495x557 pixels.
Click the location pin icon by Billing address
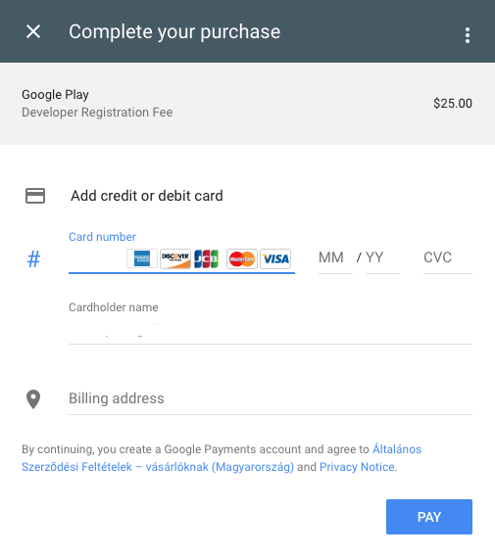pos(33,399)
